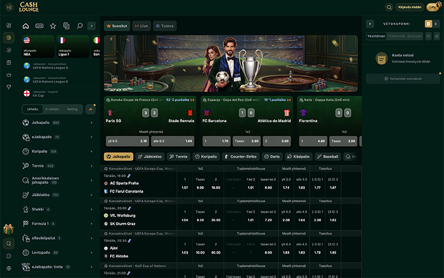Expand the Jalkapallo sport category

point(59,123)
